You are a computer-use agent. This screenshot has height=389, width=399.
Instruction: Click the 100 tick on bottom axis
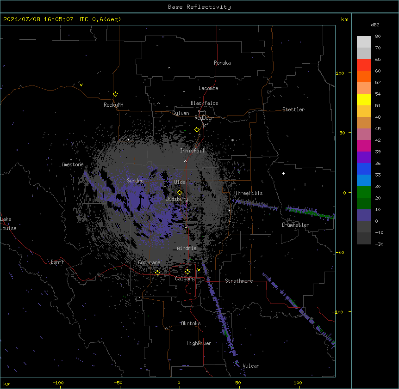click(x=298, y=383)
